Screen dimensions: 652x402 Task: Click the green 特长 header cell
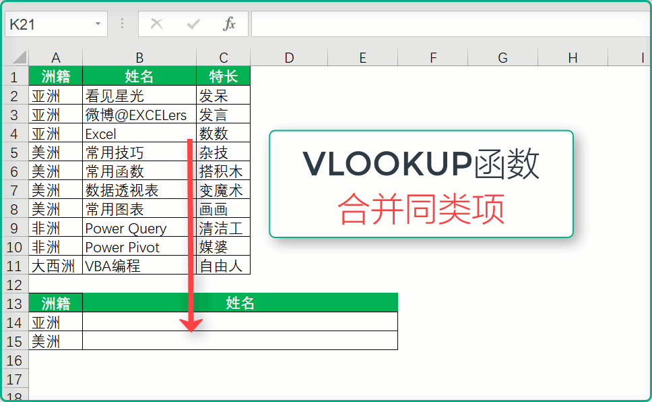[x=223, y=76]
